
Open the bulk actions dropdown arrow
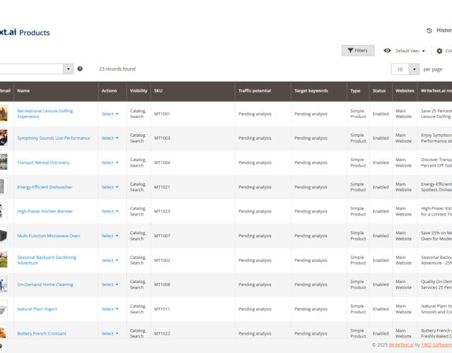pyautogui.click(x=68, y=68)
